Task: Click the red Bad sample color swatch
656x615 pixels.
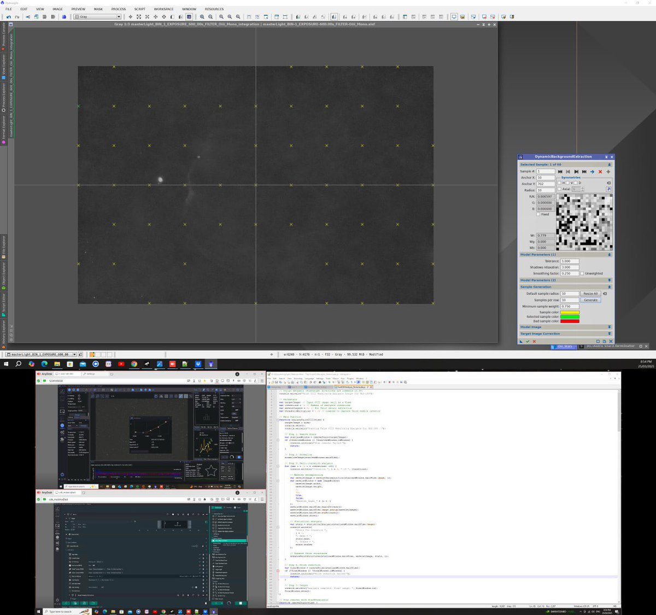Action: (570, 321)
